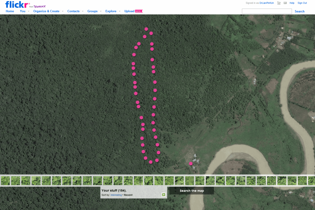The height and width of the screenshot is (210, 315).
Task: Go to the Home tab
Action: coord(10,11)
